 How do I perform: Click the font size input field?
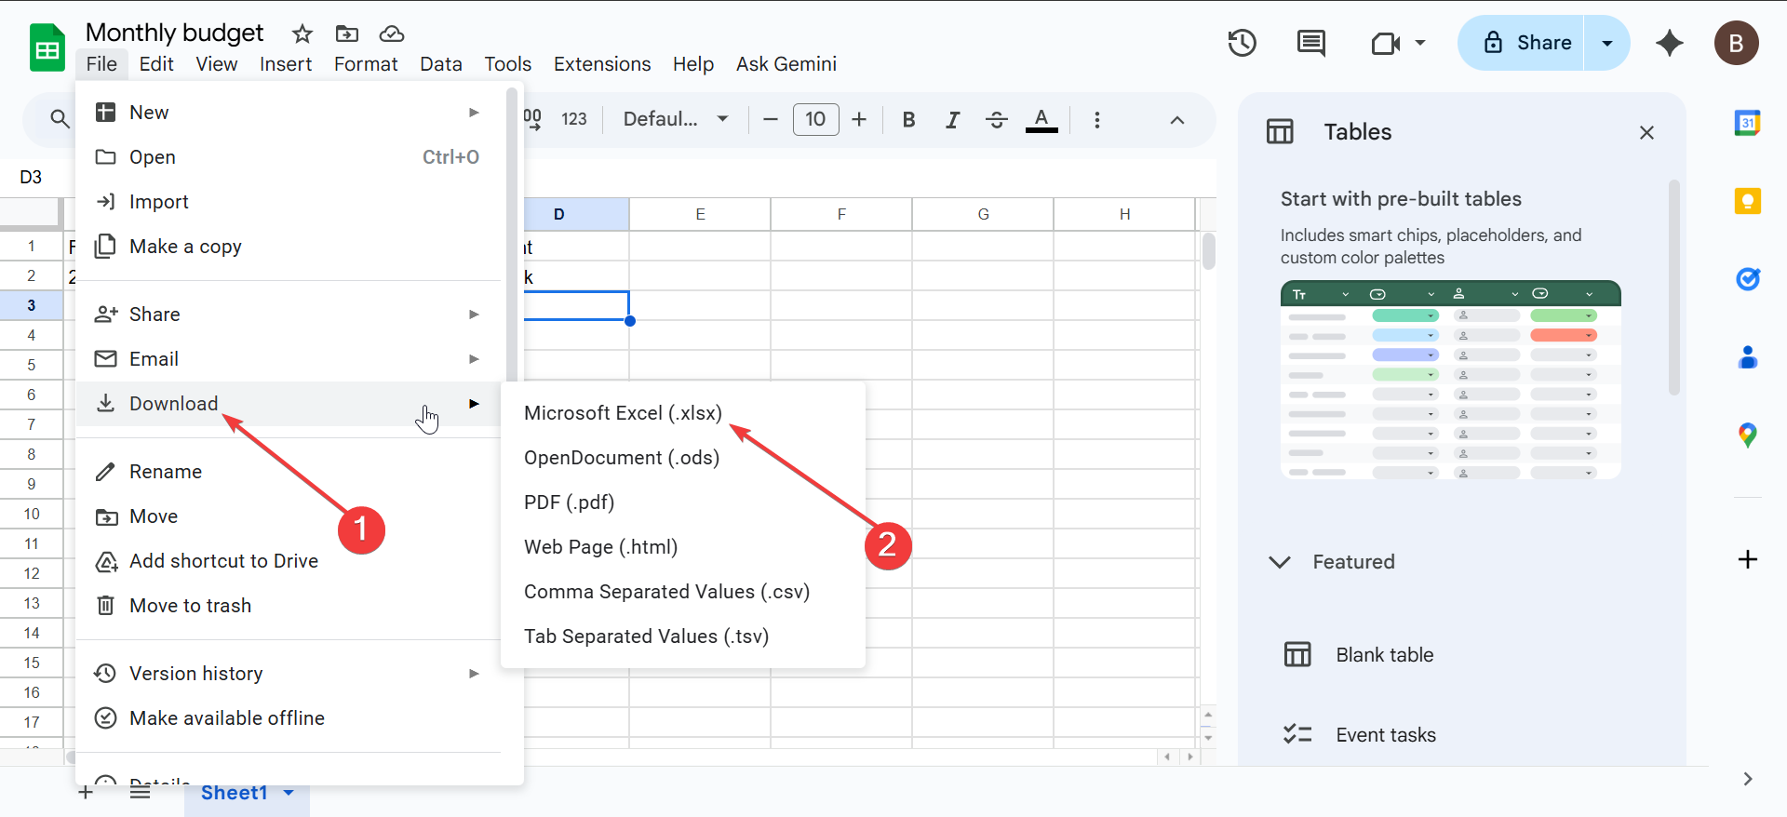point(815,119)
